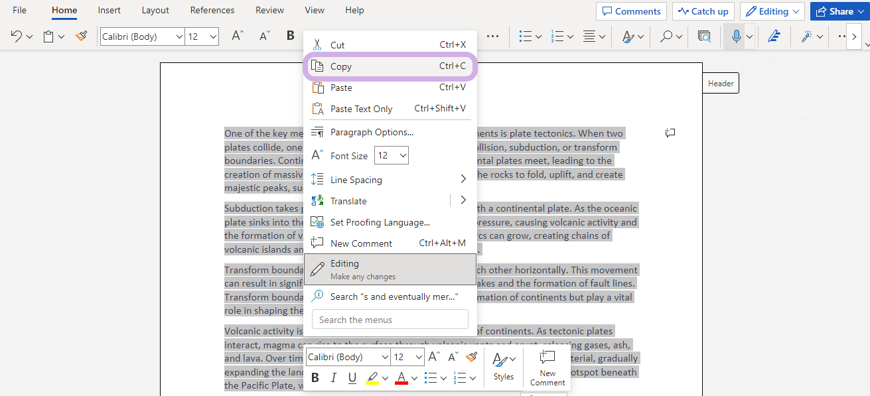The image size is (870, 396).
Task: Click the Share button
Action: 835,11
